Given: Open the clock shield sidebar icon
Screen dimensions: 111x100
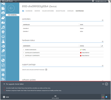Looking at the screenshot, I should pyautogui.click(x=3, y=32).
